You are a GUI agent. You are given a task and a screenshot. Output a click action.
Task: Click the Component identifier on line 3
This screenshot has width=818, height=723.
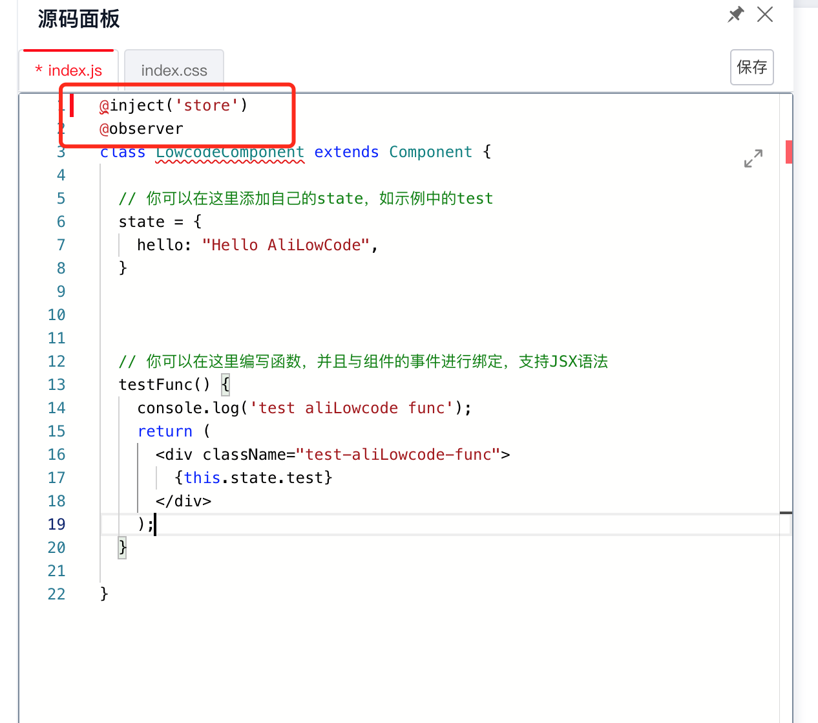tap(430, 152)
